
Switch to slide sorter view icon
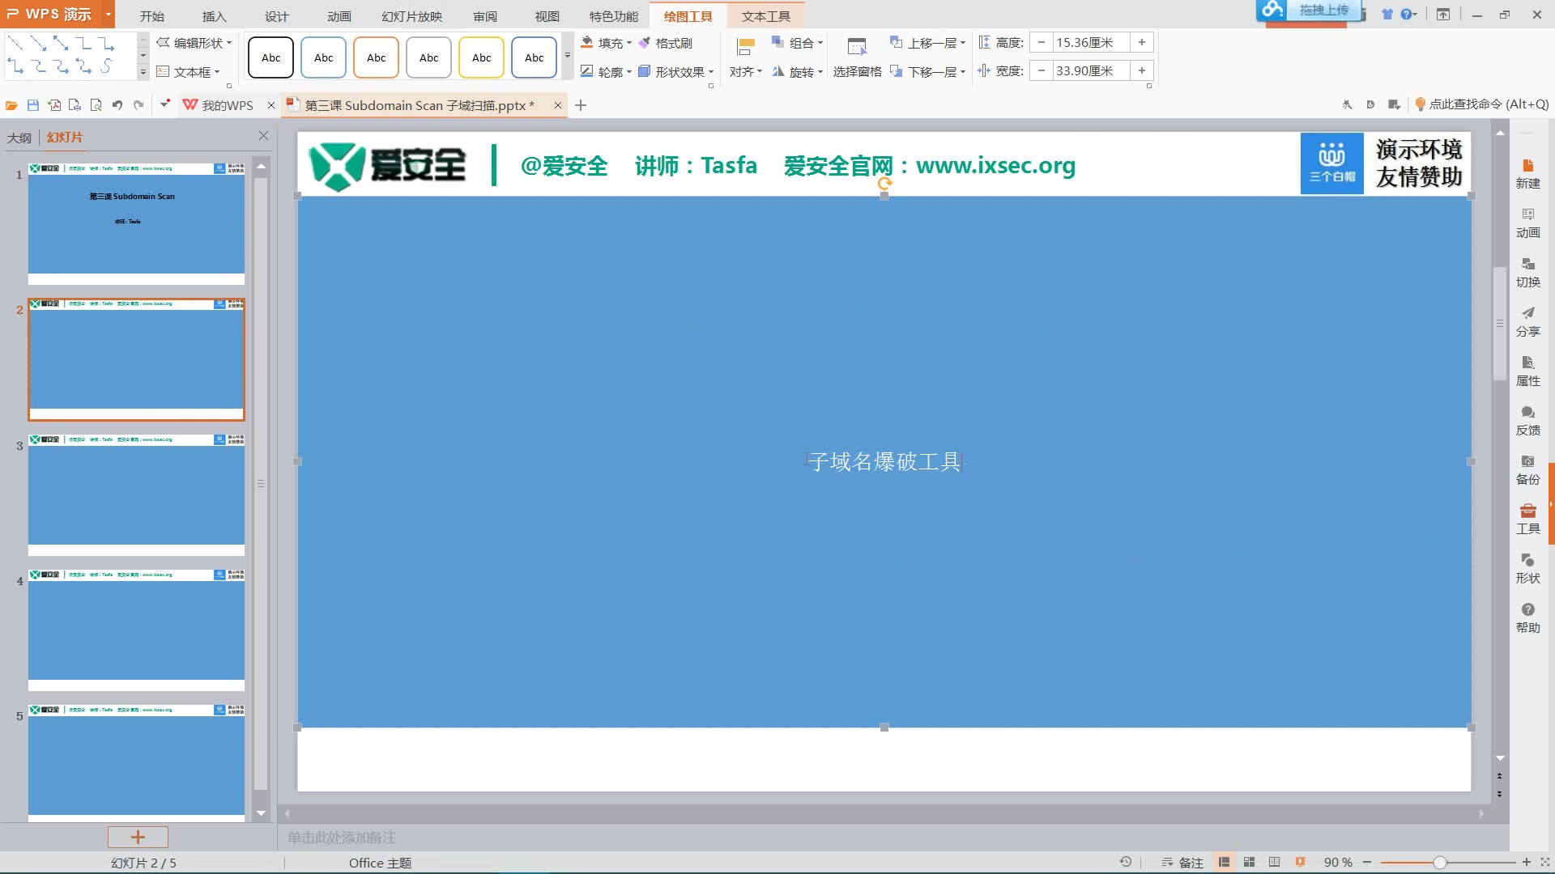point(1250,863)
